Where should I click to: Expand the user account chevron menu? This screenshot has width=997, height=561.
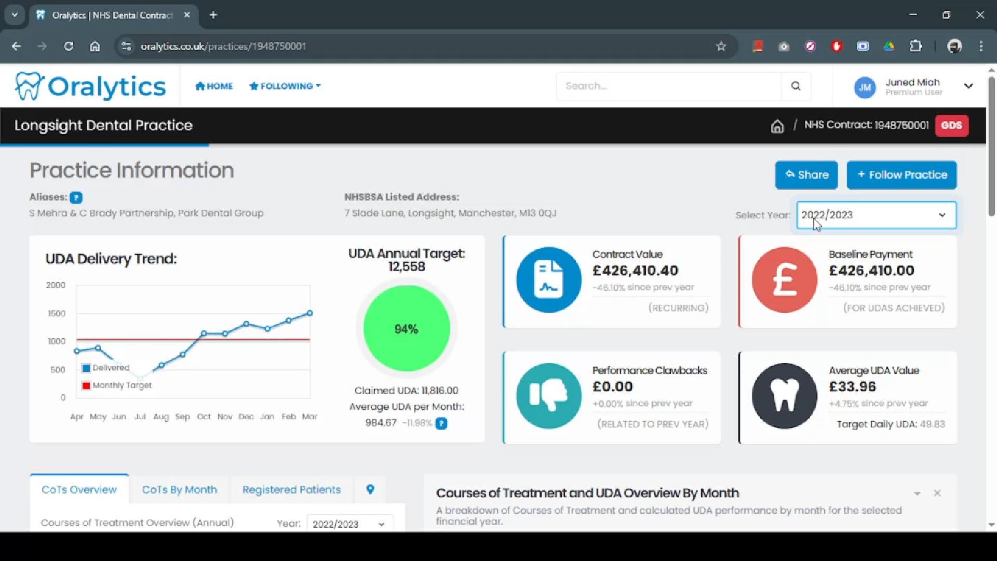(x=969, y=86)
